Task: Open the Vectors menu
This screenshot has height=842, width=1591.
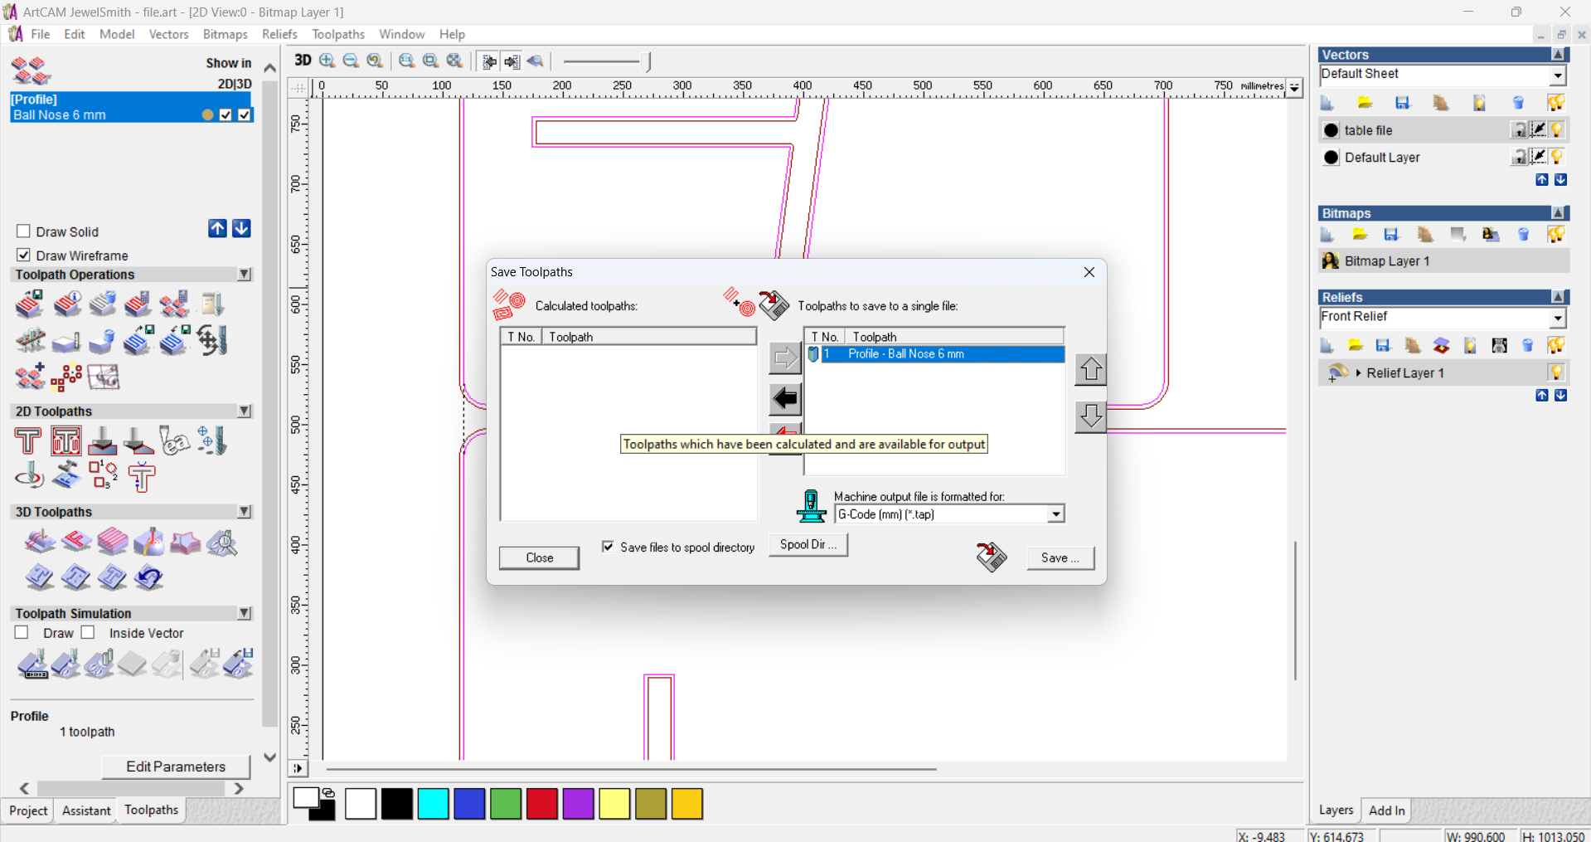Action: [168, 34]
